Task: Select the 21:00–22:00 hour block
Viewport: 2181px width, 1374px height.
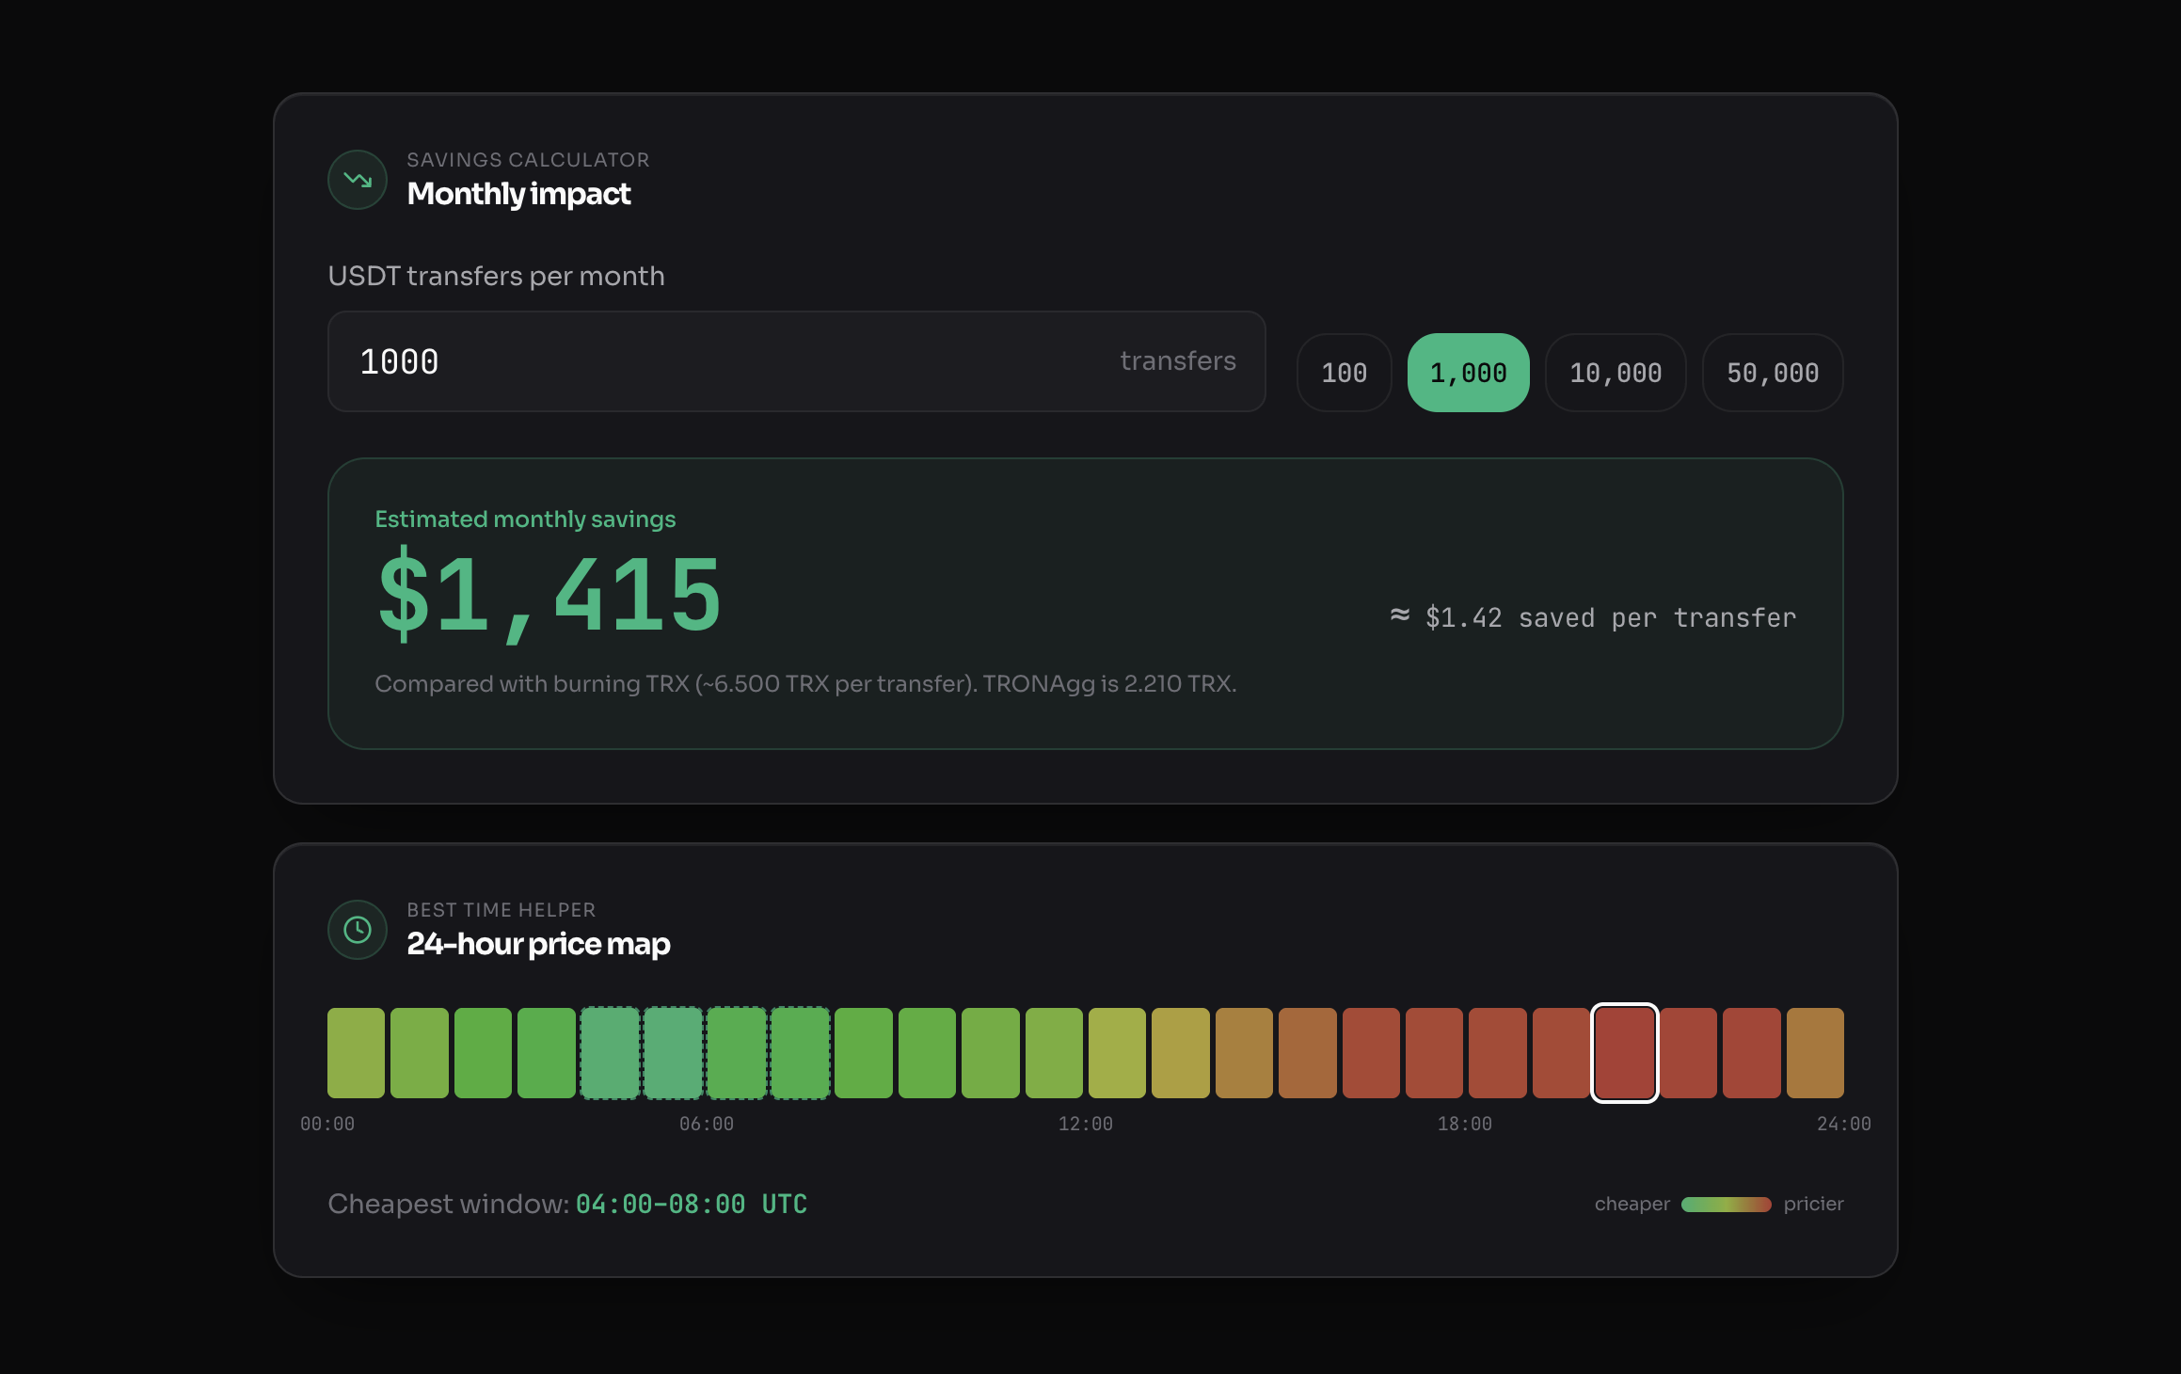Action: (1688, 1053)
